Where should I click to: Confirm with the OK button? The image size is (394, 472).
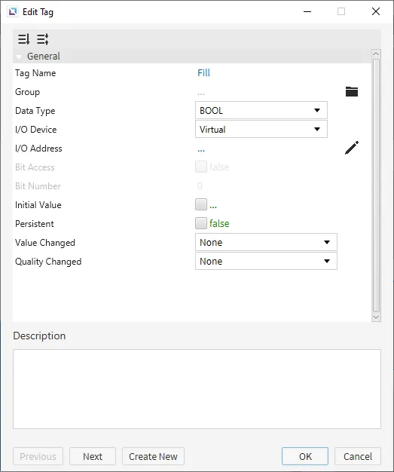[305, 456]
